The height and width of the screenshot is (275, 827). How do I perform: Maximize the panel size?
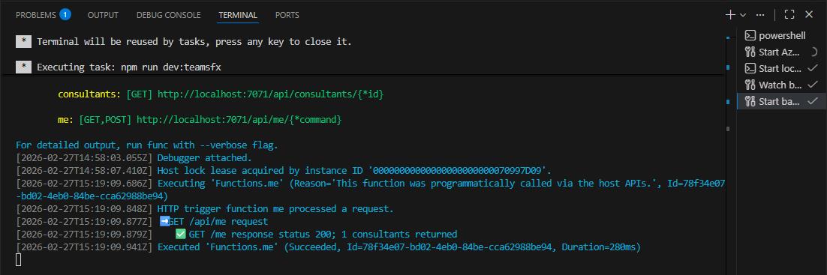pos(789,15)
